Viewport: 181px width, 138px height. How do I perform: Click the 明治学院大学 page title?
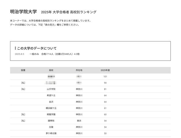[23, 12]
